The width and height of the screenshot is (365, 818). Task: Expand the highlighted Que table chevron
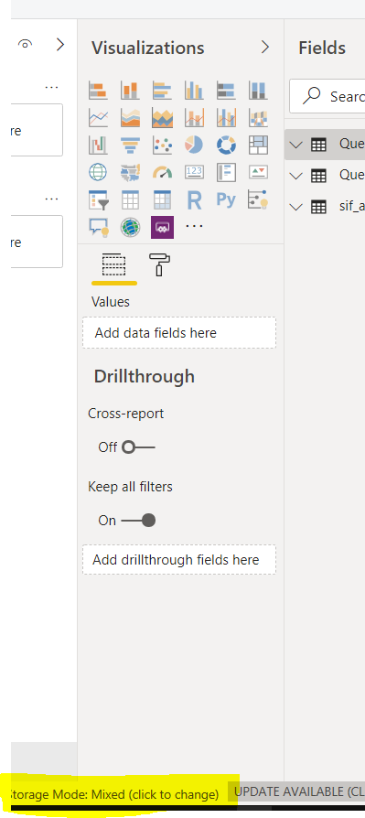[295, 145]
